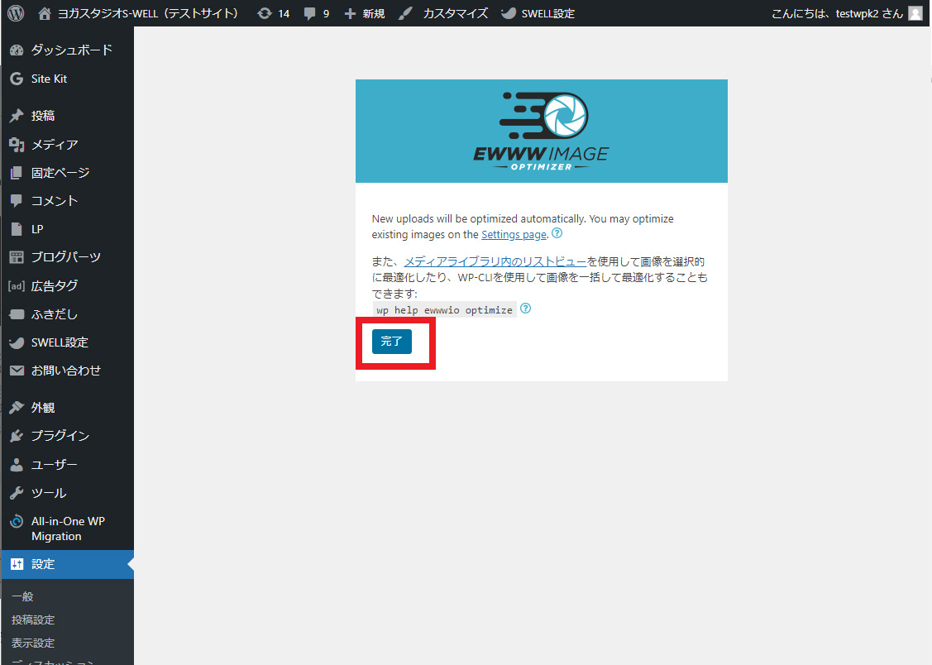Click the pin icon beside 投稿
The image size is (932, 665).
point(17,115)
